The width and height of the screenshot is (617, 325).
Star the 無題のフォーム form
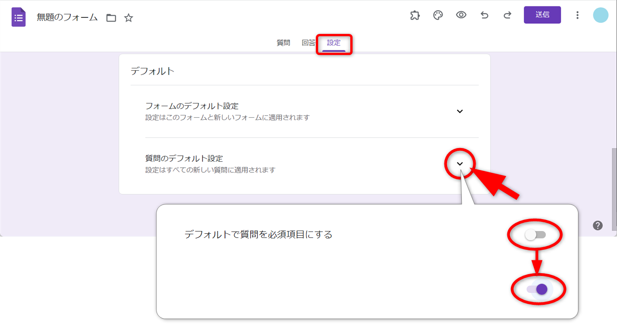129,18
